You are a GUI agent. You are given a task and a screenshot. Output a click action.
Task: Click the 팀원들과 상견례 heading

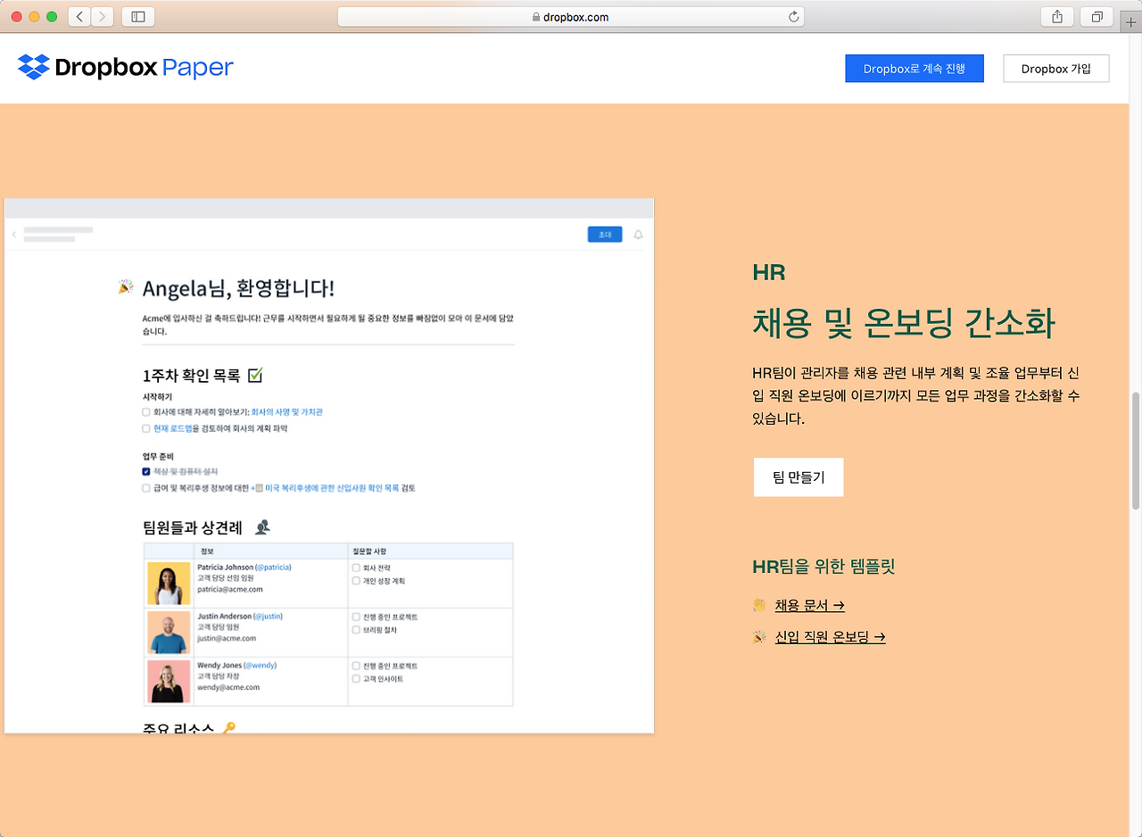[x=193, y=527]
